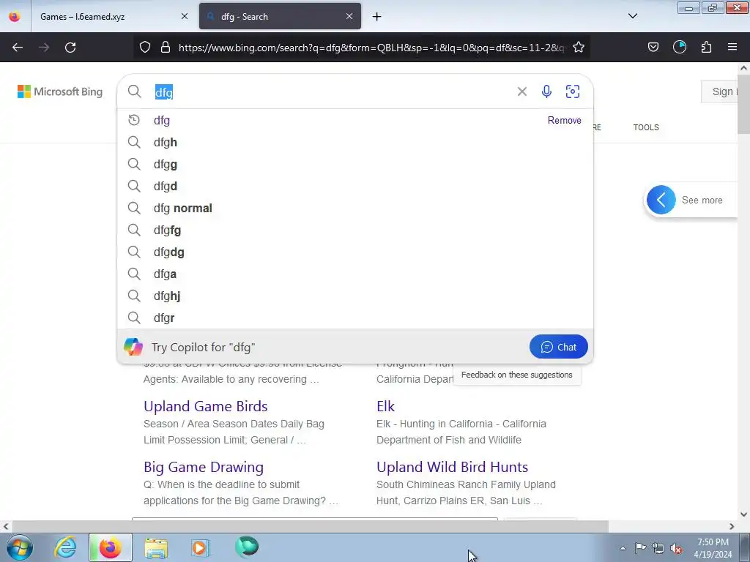The height and width of the screenshot is (562, 750).
Task: Click the magnifier icon in search box
Action: click(x=135, y=91)
